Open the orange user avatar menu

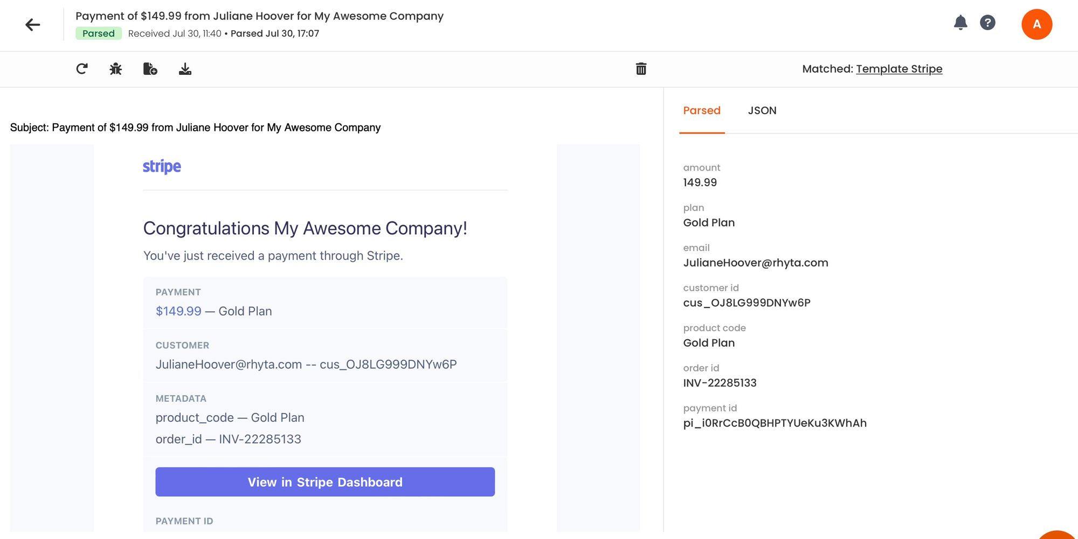[1037, 24]
